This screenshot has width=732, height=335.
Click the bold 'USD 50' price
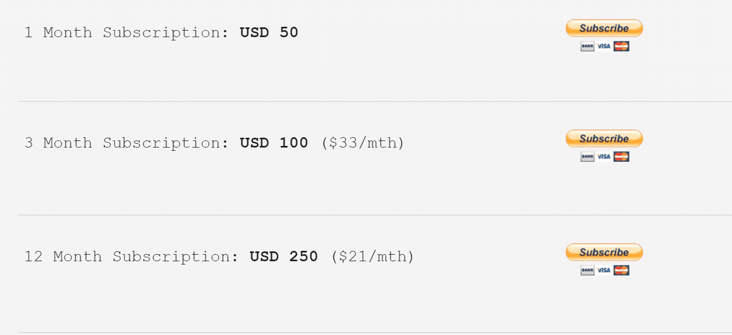click(269, 33)
